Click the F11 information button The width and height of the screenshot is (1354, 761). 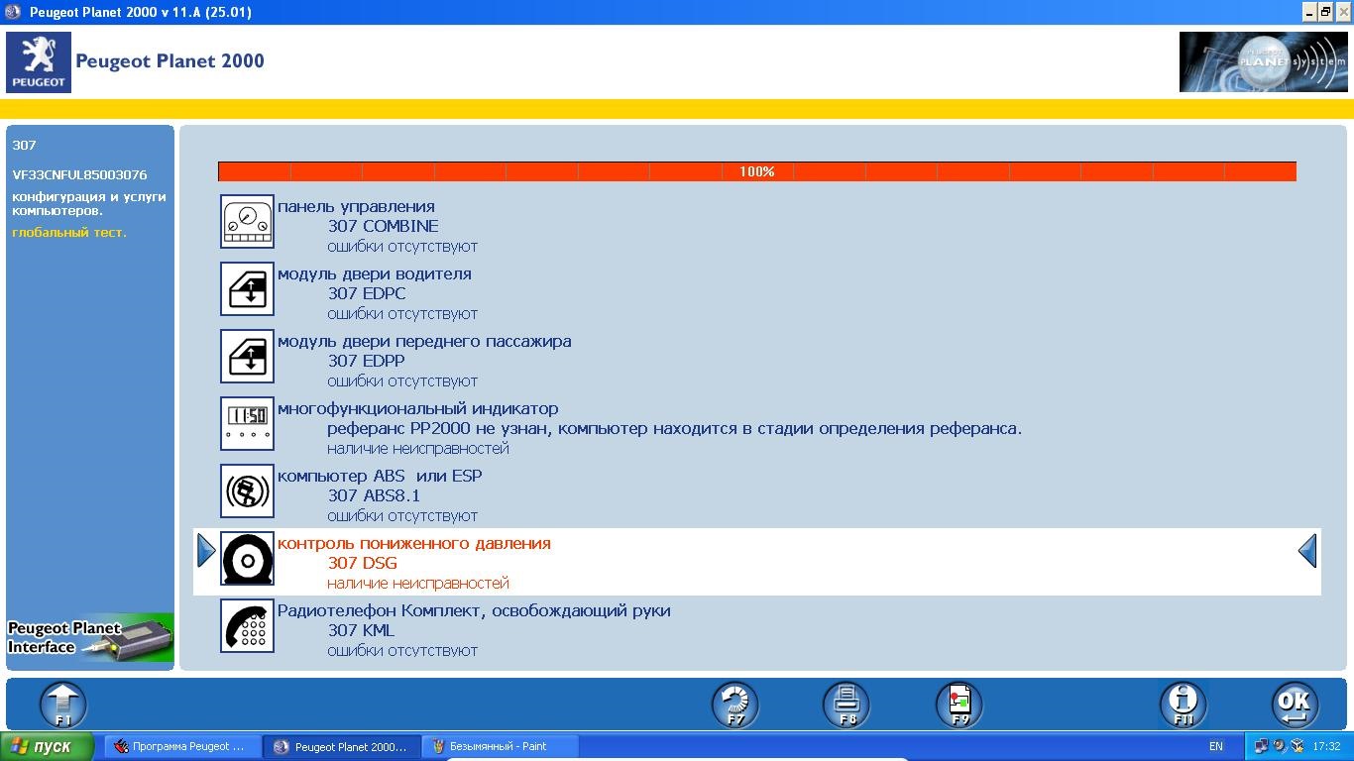coord(1184,705)
